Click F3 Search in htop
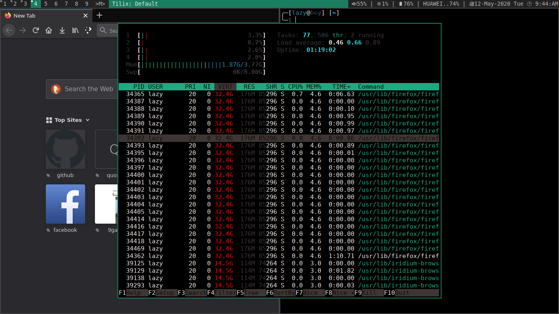Viewport: 559px width, 314px height. pos(192,293)
